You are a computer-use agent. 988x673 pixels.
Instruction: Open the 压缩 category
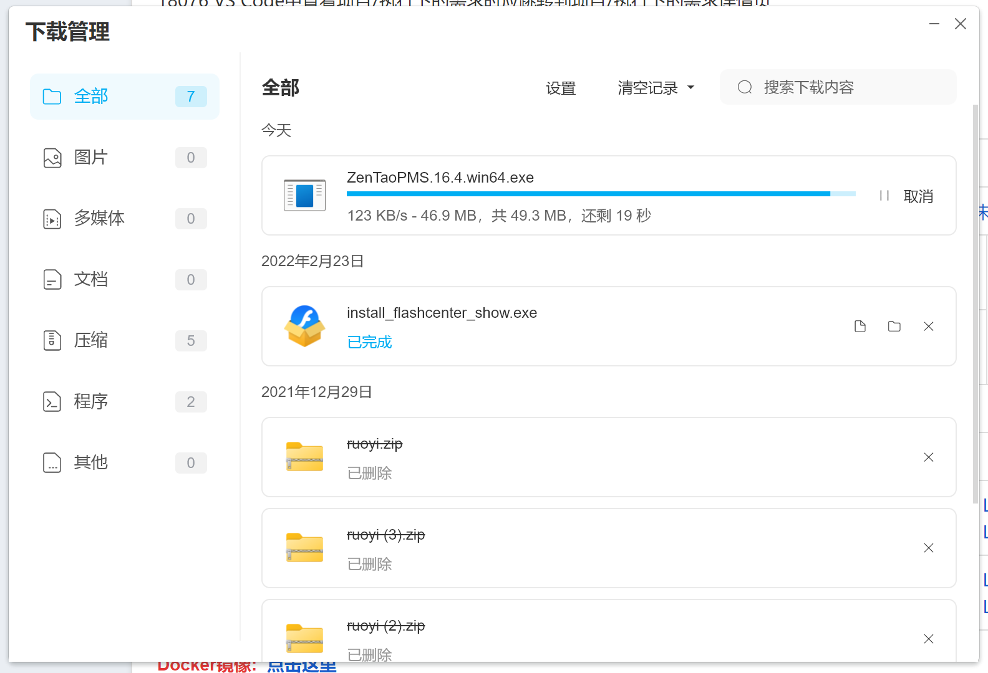(125, 341)
